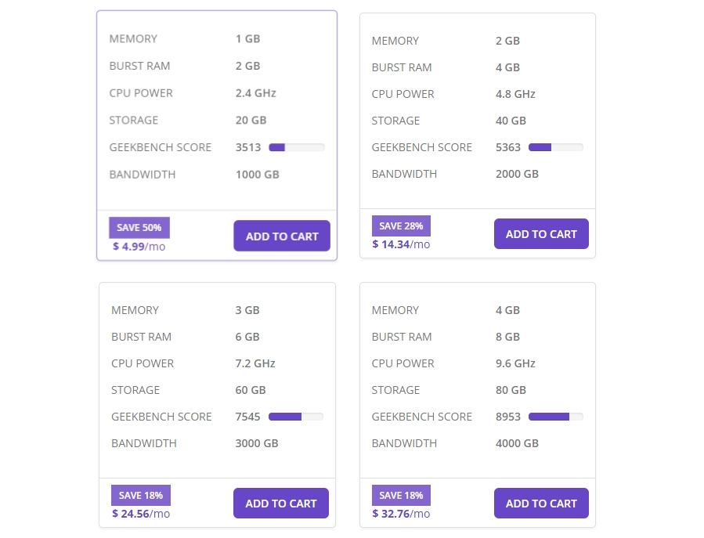Image resolution: width=704 pixels, height=538 pixels.
Task: Click Add to Cart on the $32.76 plan
Action: 540,503
